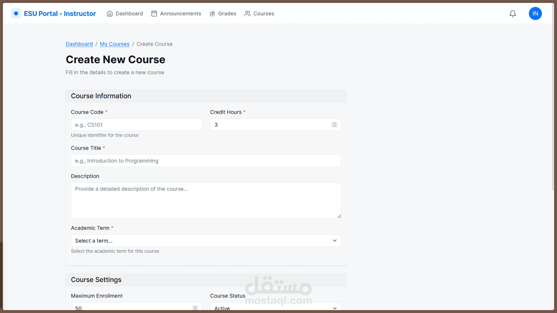Click the Description text area

(x=206, y=200)
